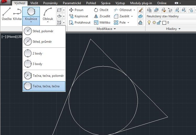Screen dimensions: 196x135
Task: Open the Neuložený stav hladiny dropdown
Action: (170, 16)
